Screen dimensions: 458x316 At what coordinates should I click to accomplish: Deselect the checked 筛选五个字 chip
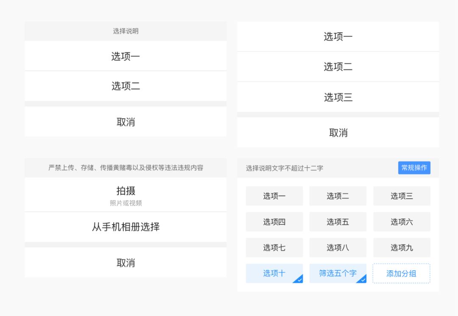[338, 273]
